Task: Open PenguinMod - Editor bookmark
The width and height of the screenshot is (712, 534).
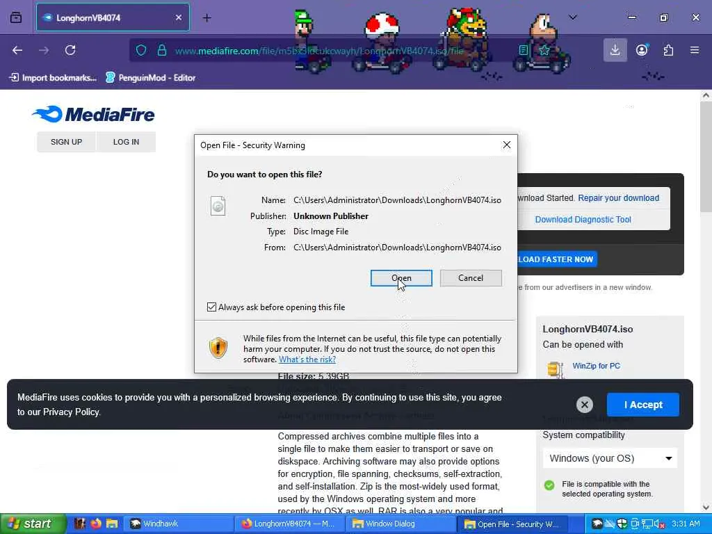Action: (151, 78)
